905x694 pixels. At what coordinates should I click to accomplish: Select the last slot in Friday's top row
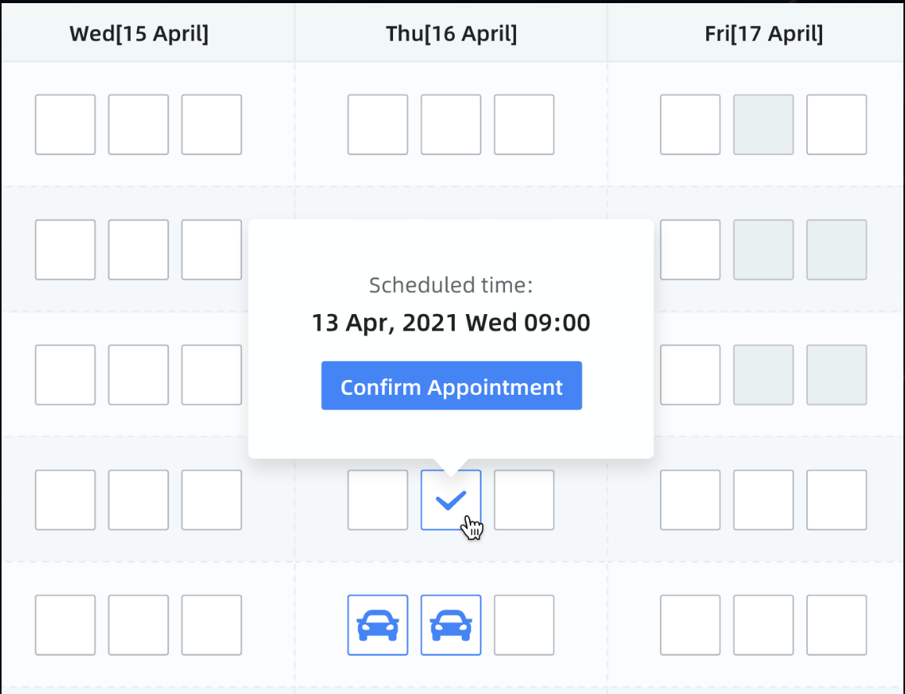point(837,125)
